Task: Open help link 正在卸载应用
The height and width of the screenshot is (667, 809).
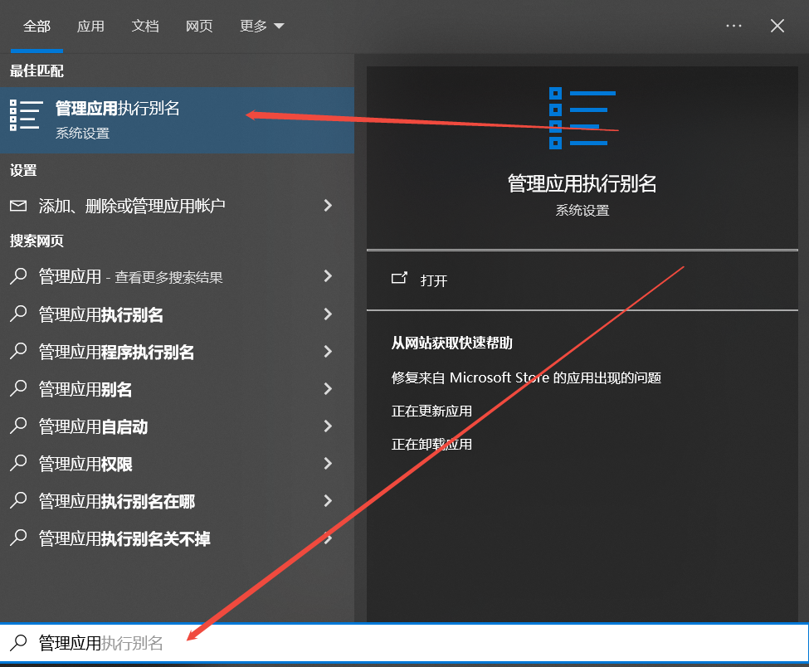Action: click(x=431, y=444)
